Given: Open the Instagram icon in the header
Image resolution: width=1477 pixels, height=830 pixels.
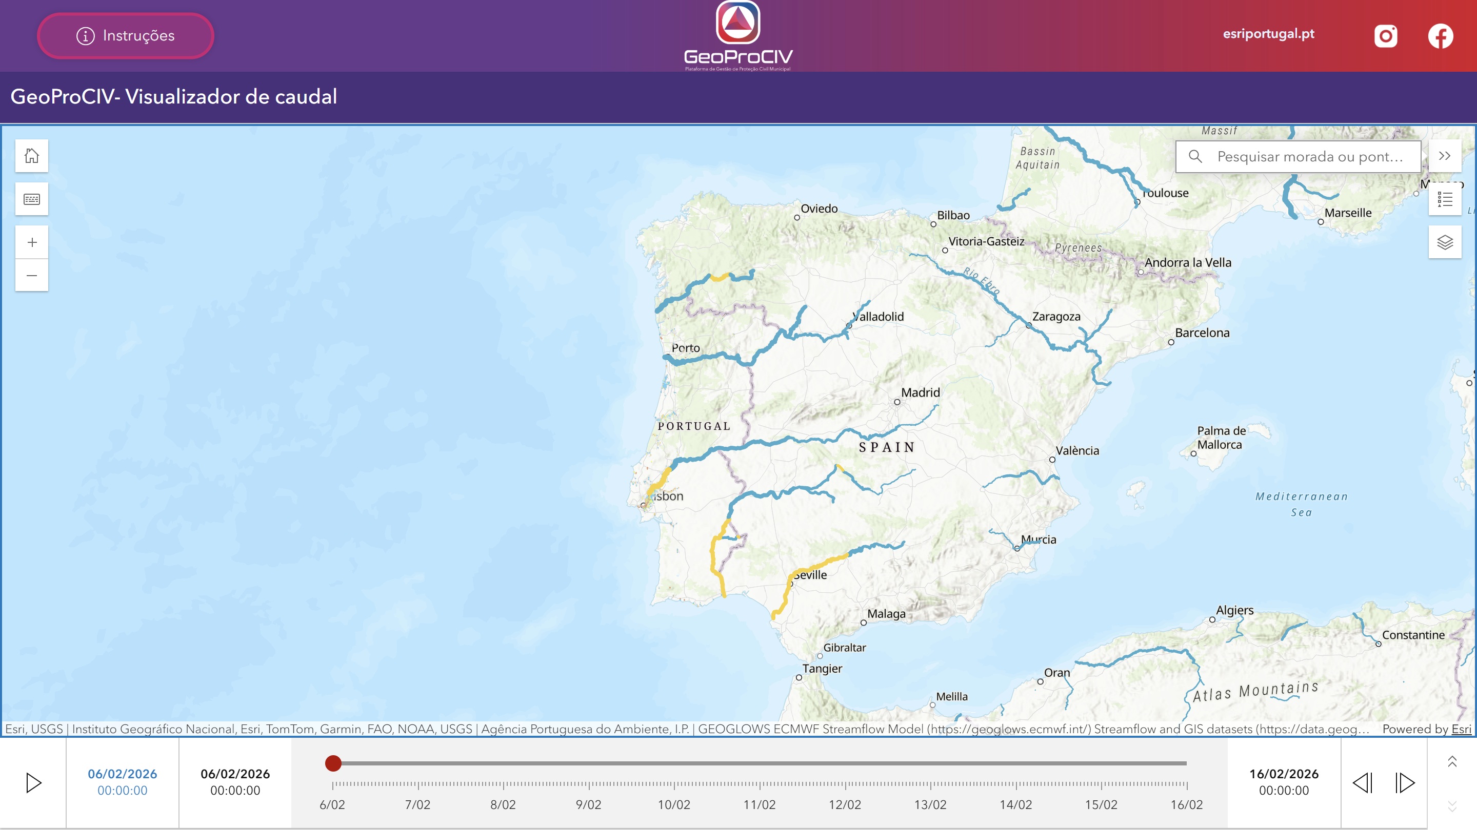Looking at the screenshot, I should coord(1385,36).
